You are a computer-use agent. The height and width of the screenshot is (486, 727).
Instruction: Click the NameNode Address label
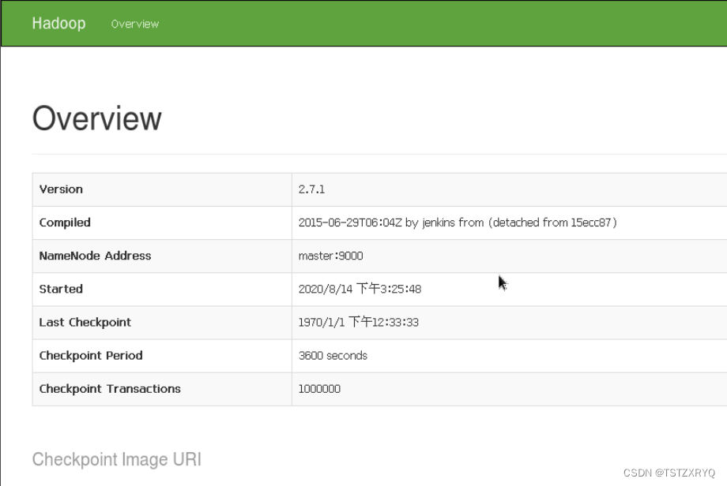(x=95, y=256)
